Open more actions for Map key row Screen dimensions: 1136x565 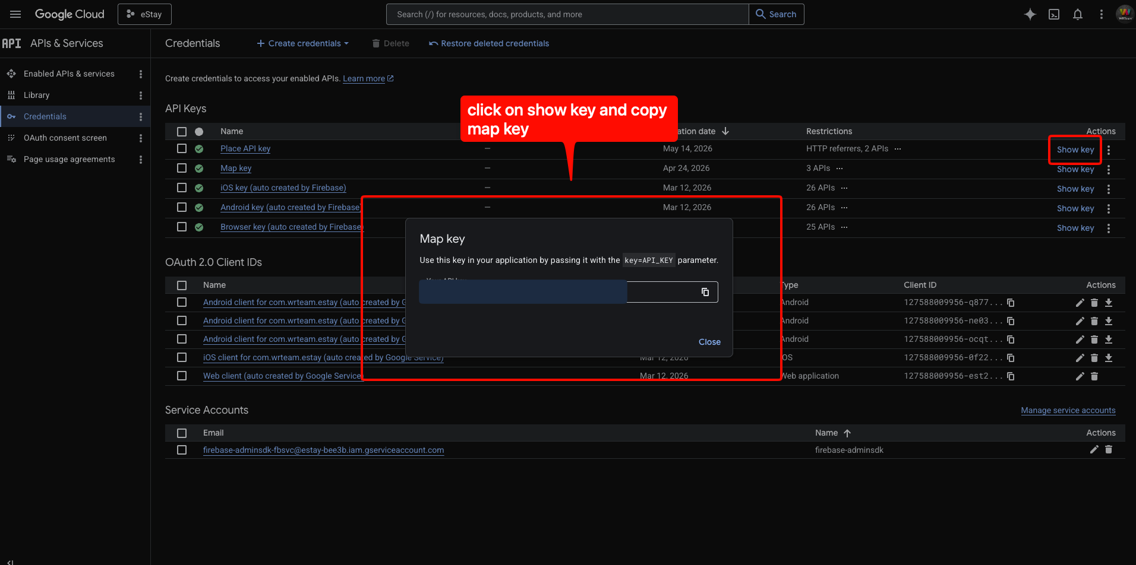1109,170
